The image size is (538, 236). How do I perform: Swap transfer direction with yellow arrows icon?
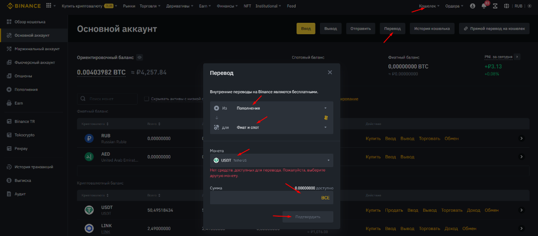pos(326,118)
